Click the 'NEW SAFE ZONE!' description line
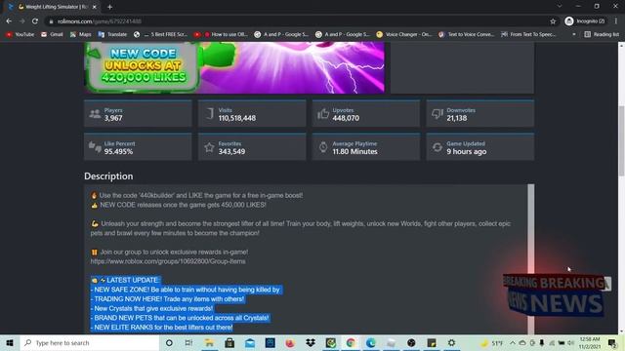Image resolution: width=625 pixels, height=351 pixels. pos(187,290)
